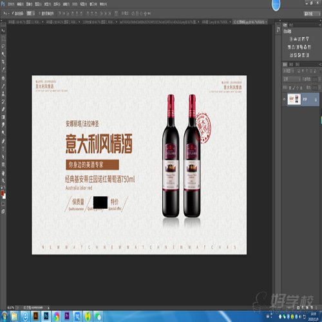
Task: Select the Rectangle shape tool
Action: pos(3,164)
